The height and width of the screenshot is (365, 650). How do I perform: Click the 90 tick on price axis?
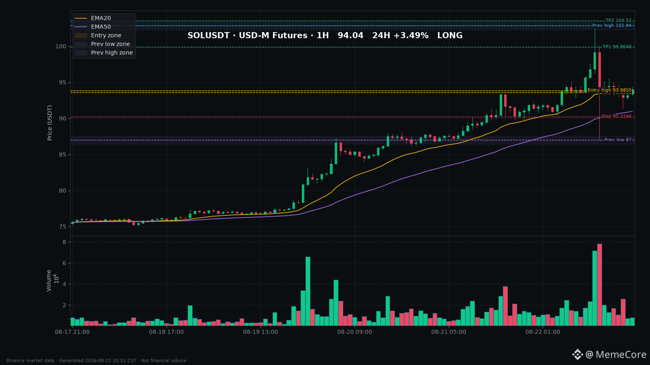pyautogui.click(x=62, y=119)
